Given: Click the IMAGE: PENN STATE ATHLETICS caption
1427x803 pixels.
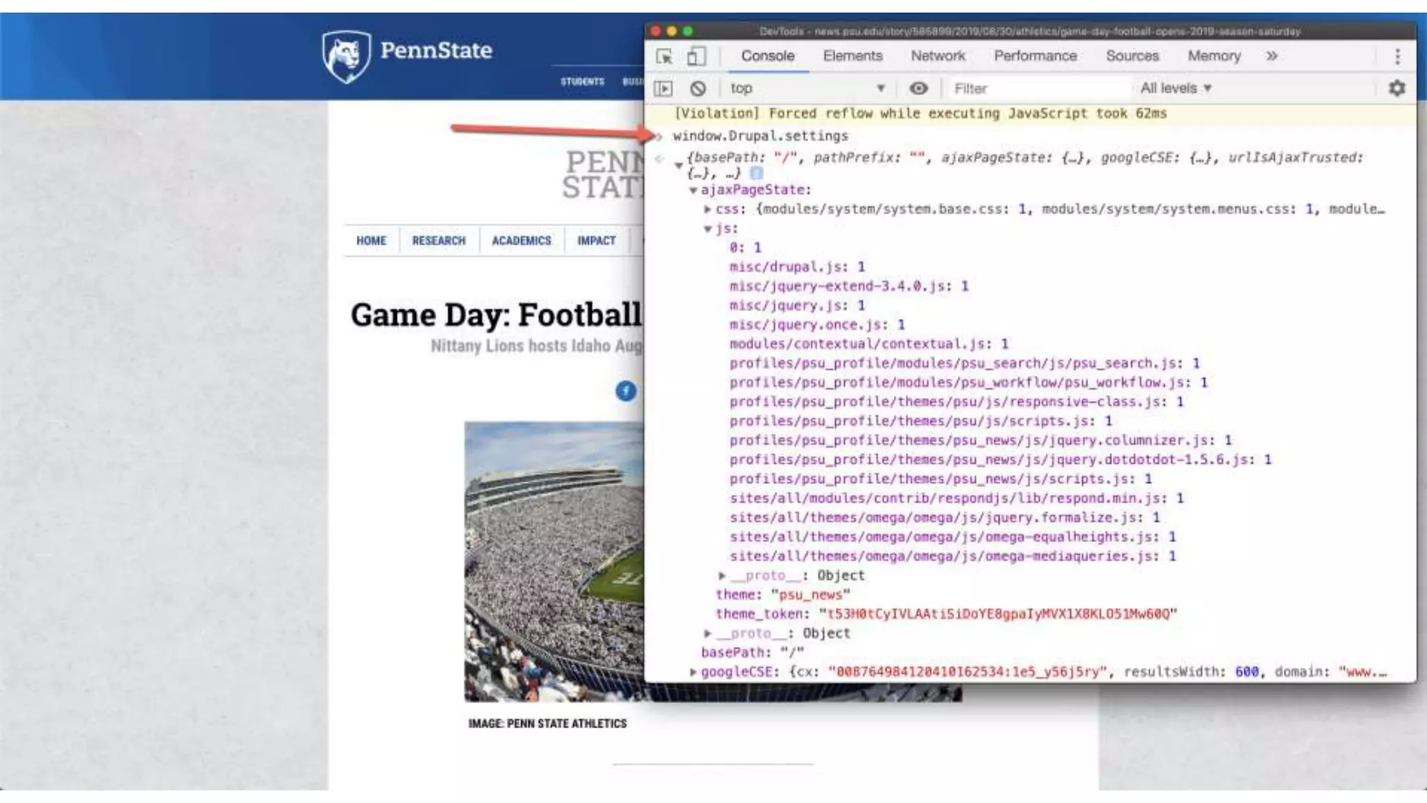Looking at the screenshot, I should click(547, 724).
